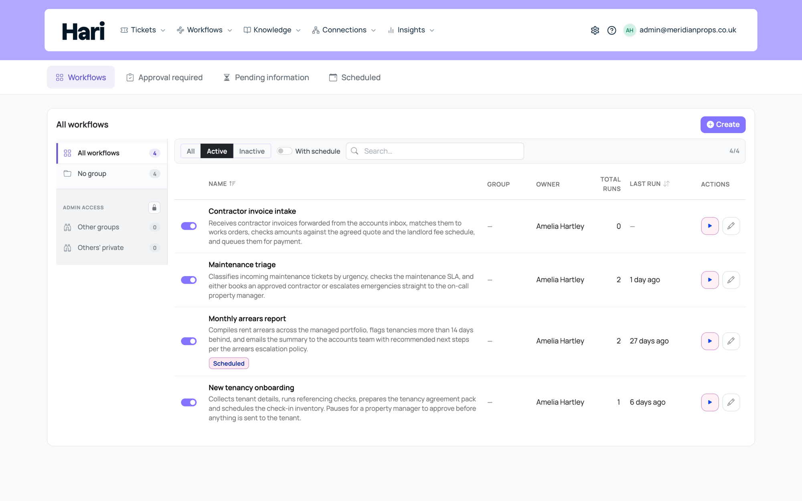Sort by Name column sort icon
Image resolution: width=802 pixels, height=501 pixels.
232,184
